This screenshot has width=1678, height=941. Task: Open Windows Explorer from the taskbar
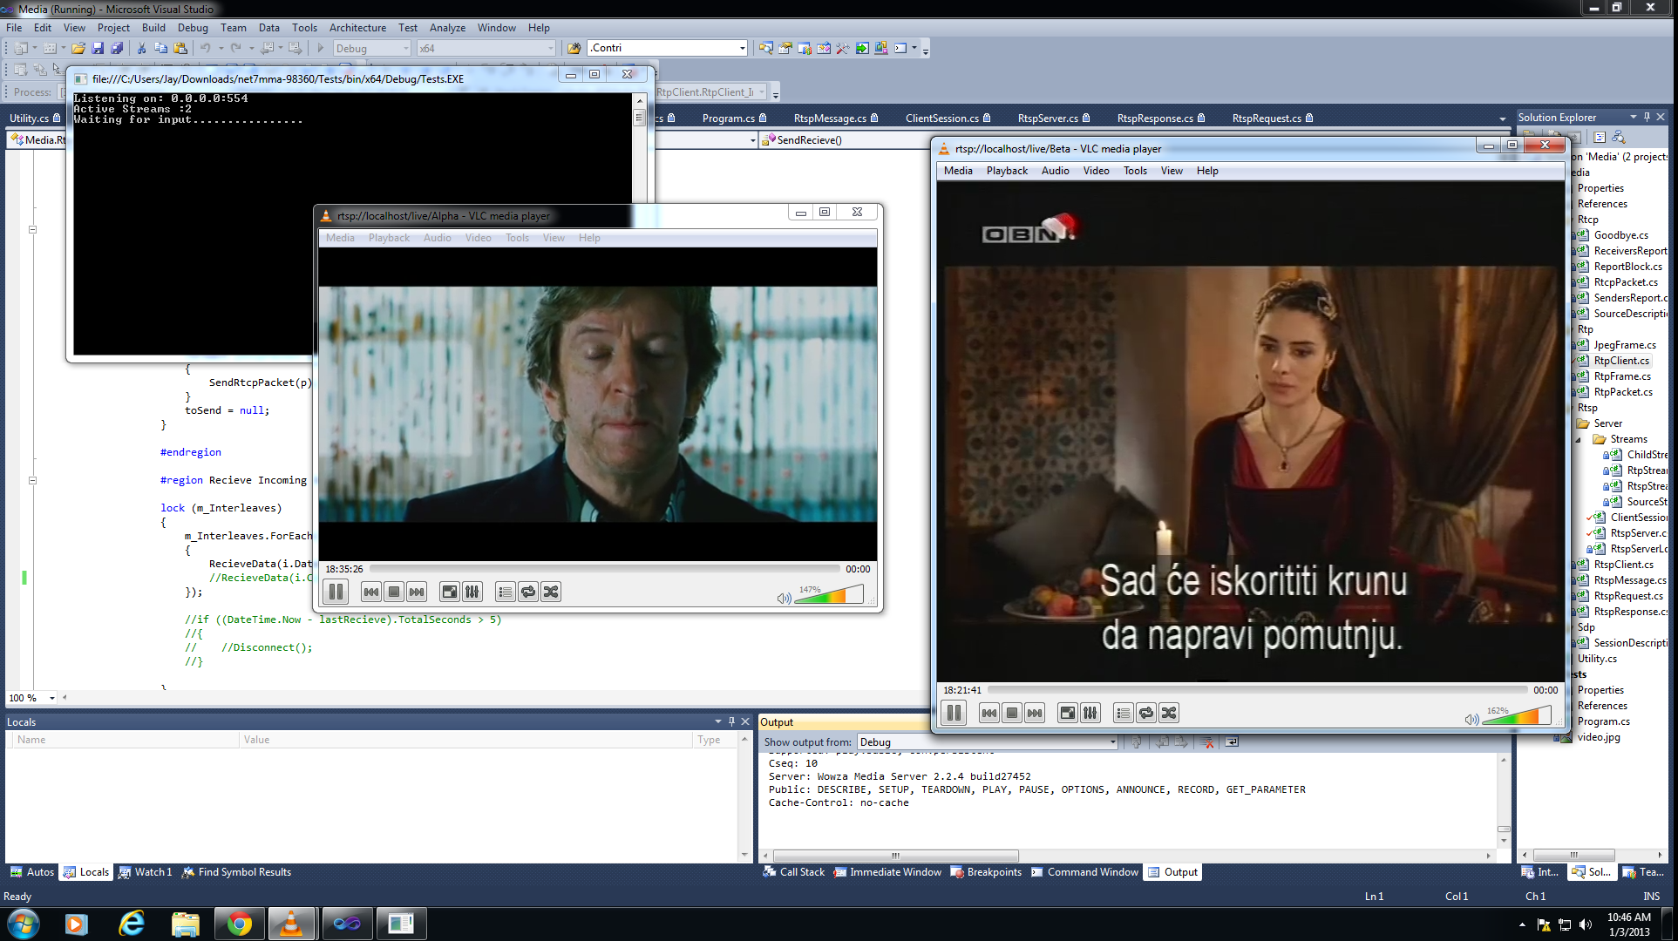pyautogui.click(x=185, y=924)
